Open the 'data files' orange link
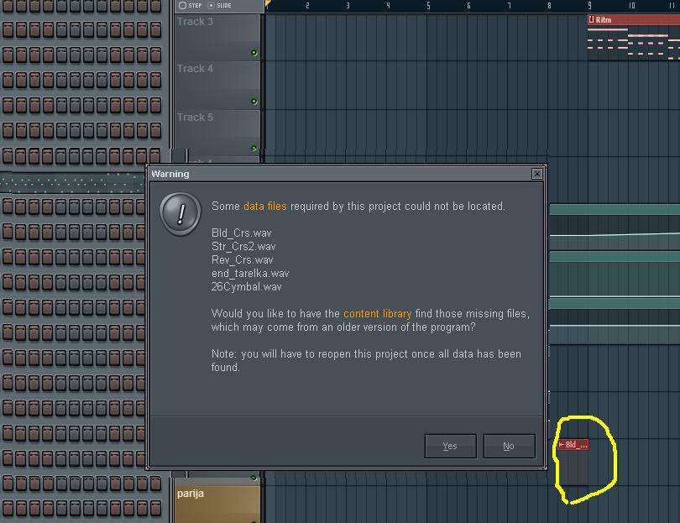This screenshot has width=680, height=523. (265, 206)
